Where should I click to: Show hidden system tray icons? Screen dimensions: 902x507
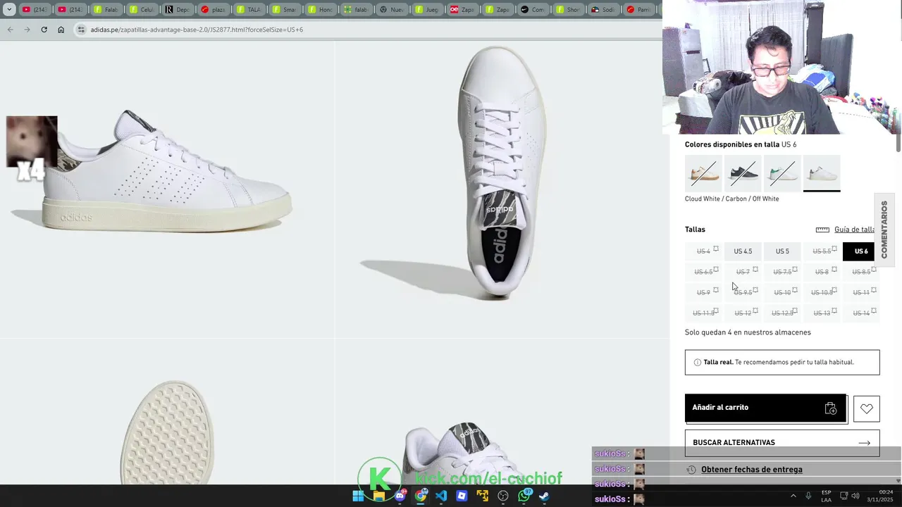793,496
